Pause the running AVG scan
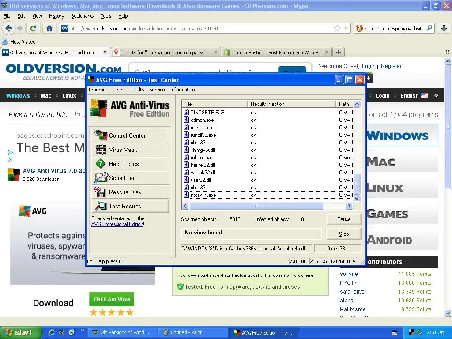This screenshot has width=452, height=339. [x=343, y=219]
